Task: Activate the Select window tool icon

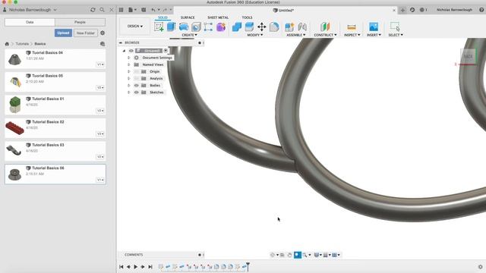Action: pyautogui.click(x=395, y=27)
